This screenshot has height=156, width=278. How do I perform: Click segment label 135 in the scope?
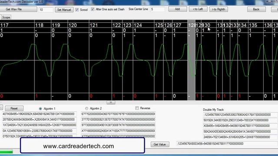coord(253,25)
